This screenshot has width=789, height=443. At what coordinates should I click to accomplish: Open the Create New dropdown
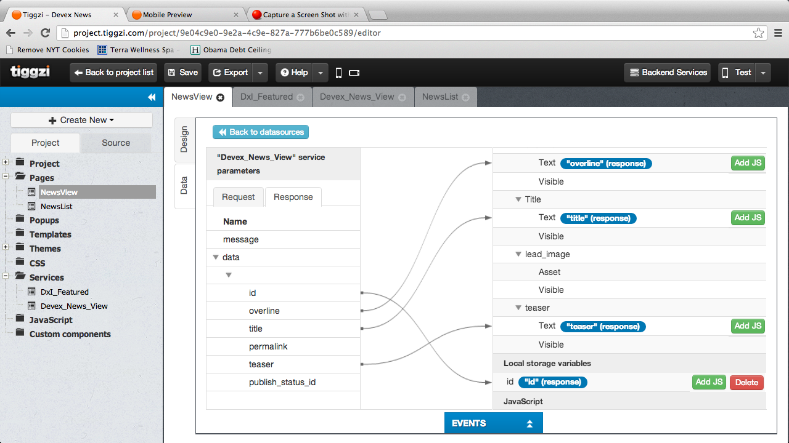pyautogui.click(x=81, y=120)
